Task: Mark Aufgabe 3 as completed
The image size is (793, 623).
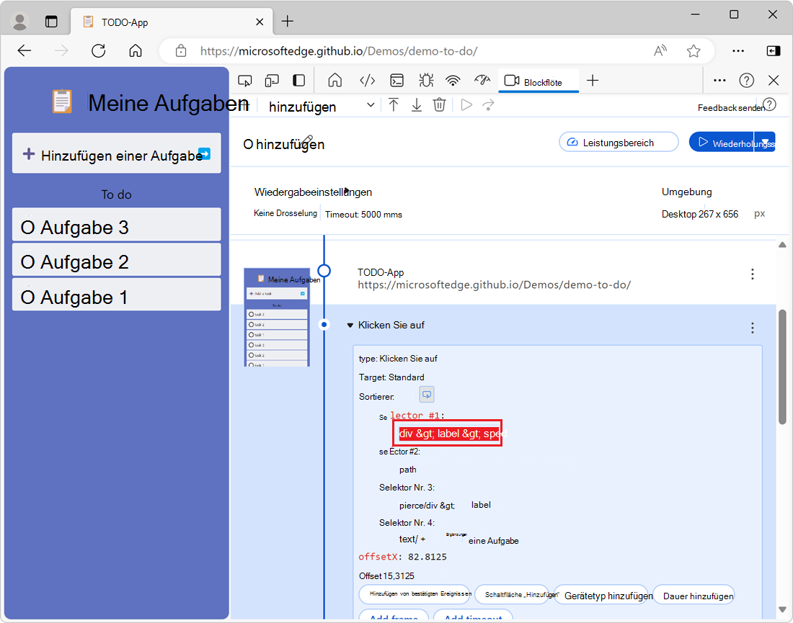Action: 28,228
